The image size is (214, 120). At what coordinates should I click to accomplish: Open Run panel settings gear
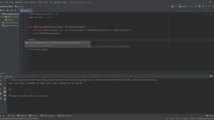tap(211, 76)
